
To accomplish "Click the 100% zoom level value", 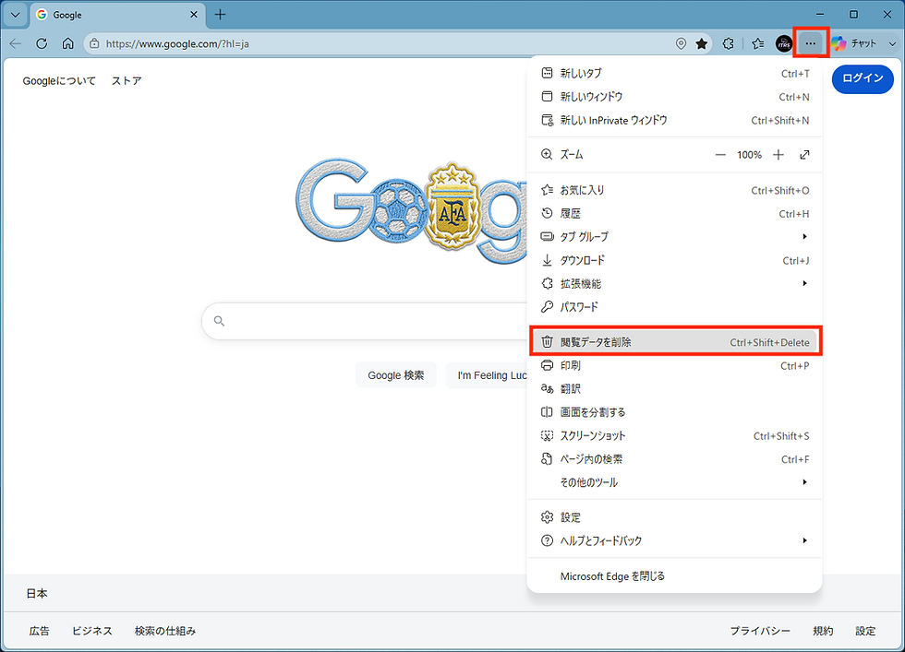I will (x=749, y=155).
